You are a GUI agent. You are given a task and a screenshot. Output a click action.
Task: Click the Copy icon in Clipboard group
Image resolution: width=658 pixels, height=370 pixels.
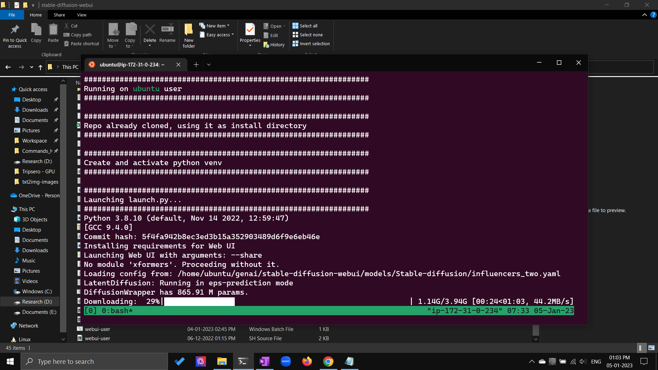36,29
